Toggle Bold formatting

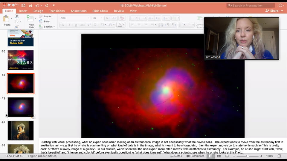click(x=62, y=25)
